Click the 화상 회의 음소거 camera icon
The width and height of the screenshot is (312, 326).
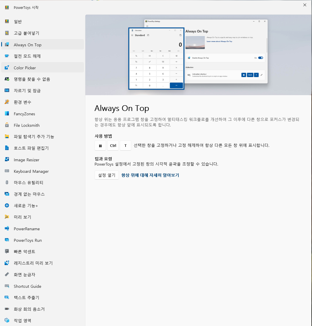point(7,309)
